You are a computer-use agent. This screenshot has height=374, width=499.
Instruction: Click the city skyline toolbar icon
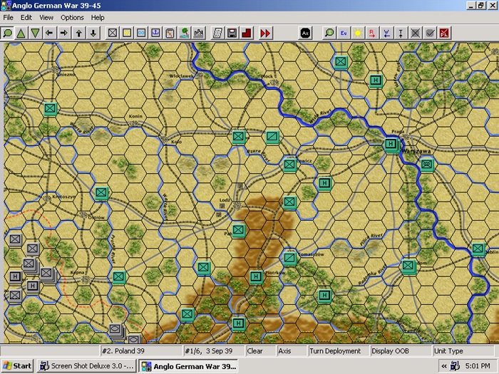click(198, 33)
